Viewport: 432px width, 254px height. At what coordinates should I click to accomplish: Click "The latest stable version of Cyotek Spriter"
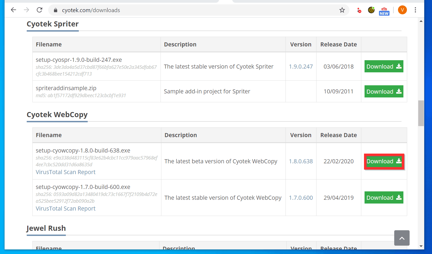pyautogui.click(x=219, y=67)
